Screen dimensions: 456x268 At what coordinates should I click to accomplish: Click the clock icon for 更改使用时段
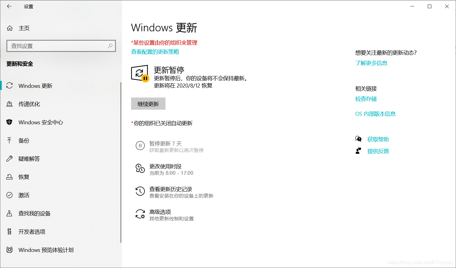pos(140,168)
